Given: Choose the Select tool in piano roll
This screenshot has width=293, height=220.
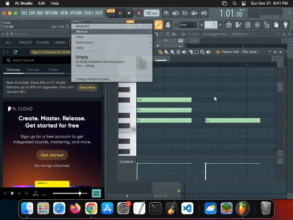Looking at the screenshot, I should click(x=196, y=52).
